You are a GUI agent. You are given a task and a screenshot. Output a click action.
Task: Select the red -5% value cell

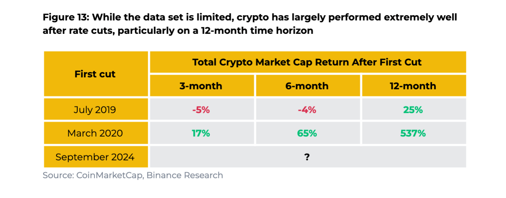pos(201,110)
